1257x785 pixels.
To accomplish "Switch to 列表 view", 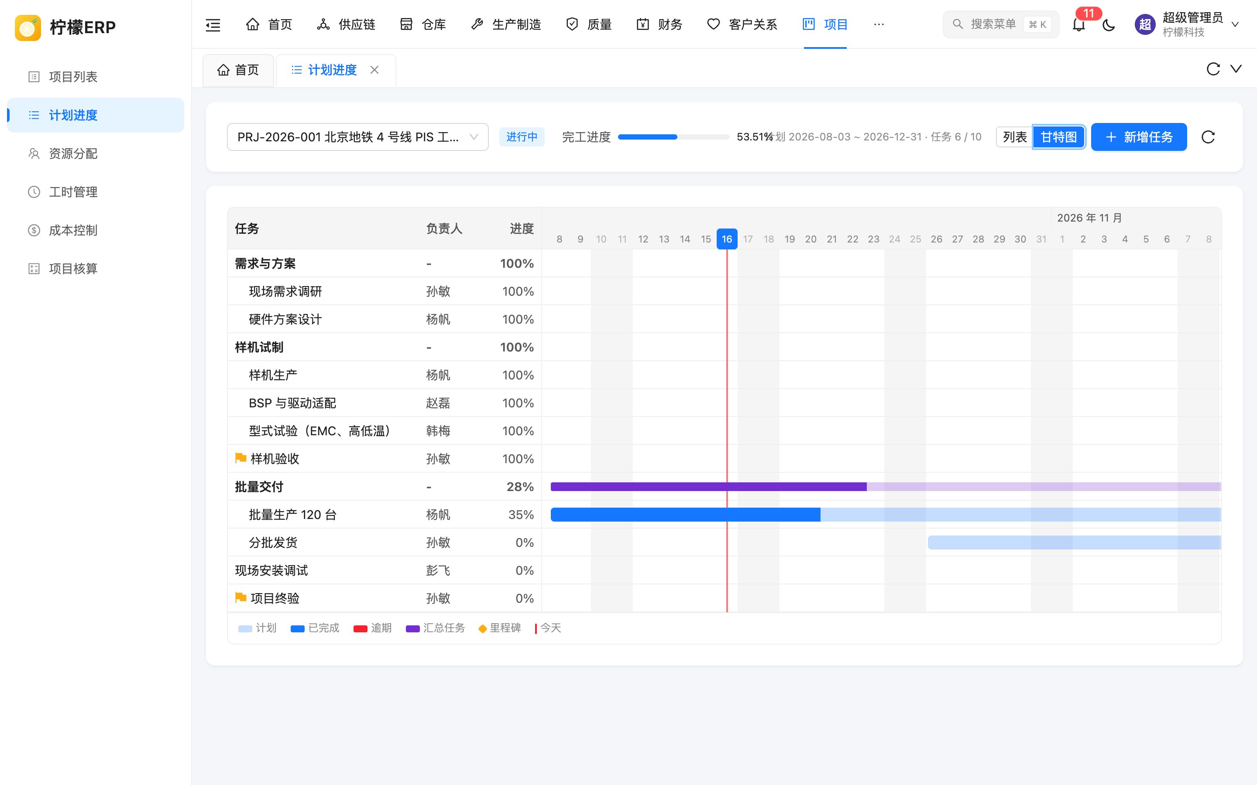I will click(1014, 137).
